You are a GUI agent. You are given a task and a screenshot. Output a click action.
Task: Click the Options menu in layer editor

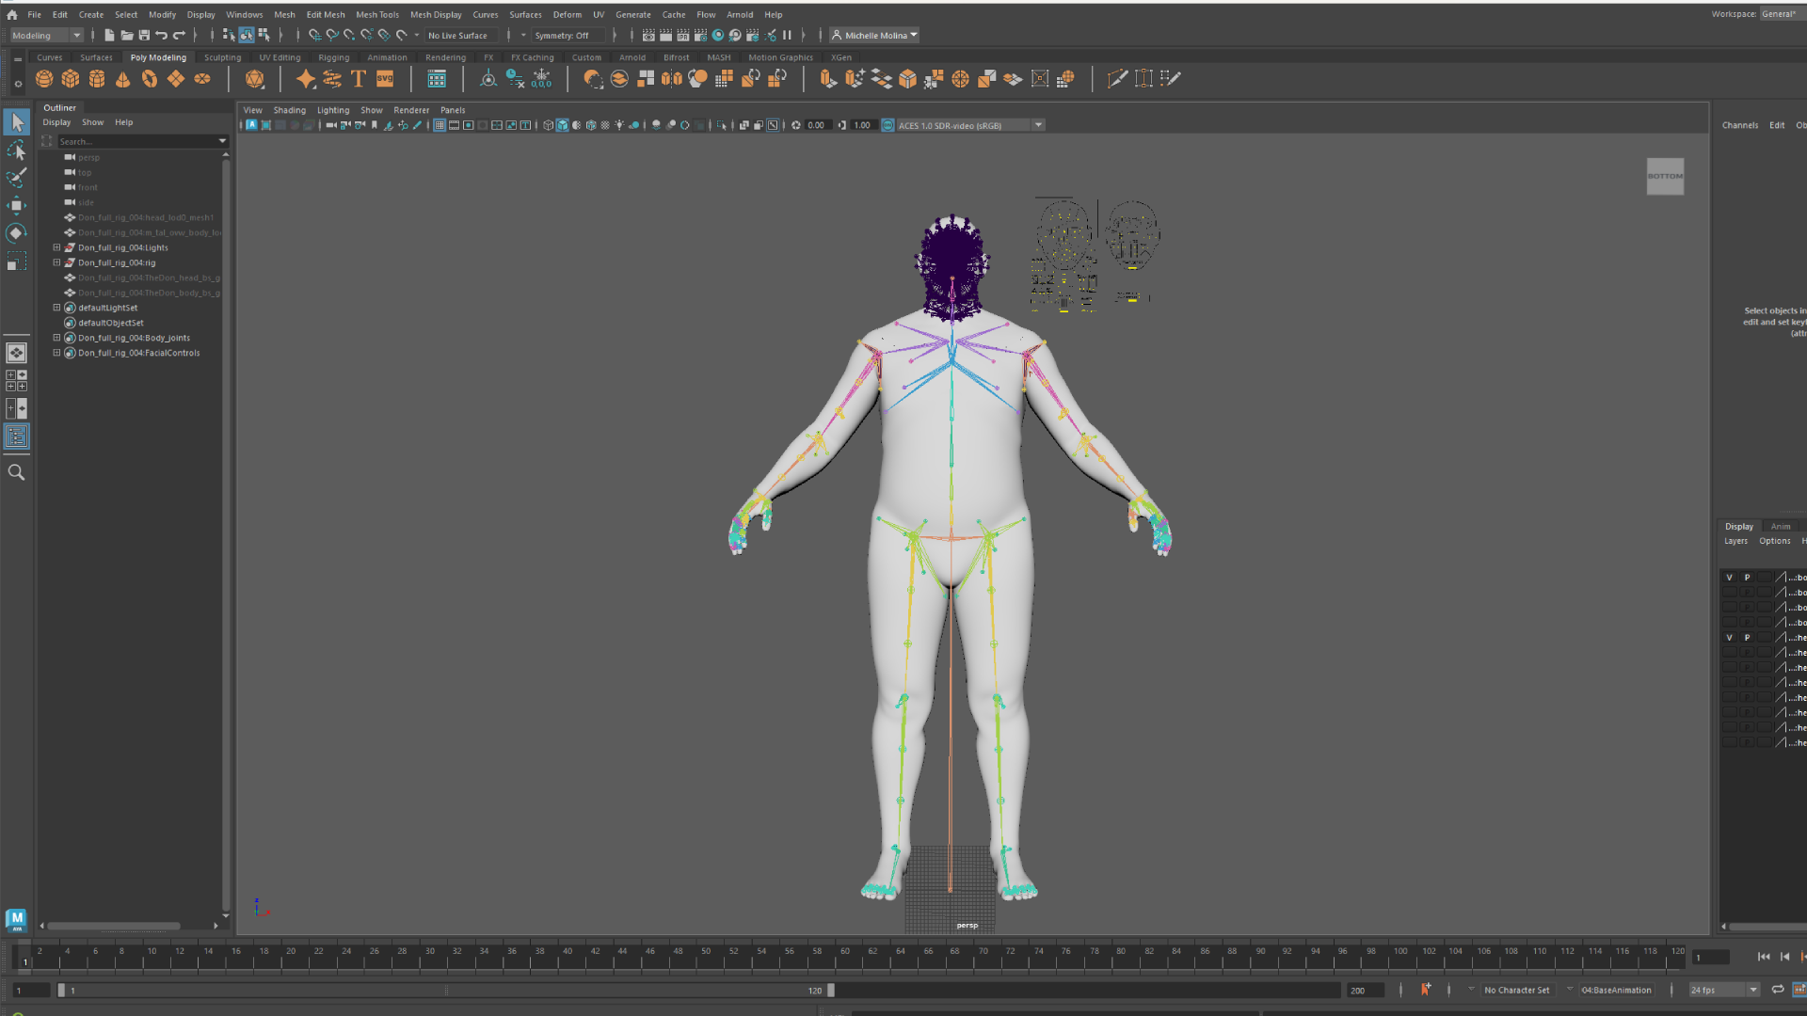pos(1775,541)
